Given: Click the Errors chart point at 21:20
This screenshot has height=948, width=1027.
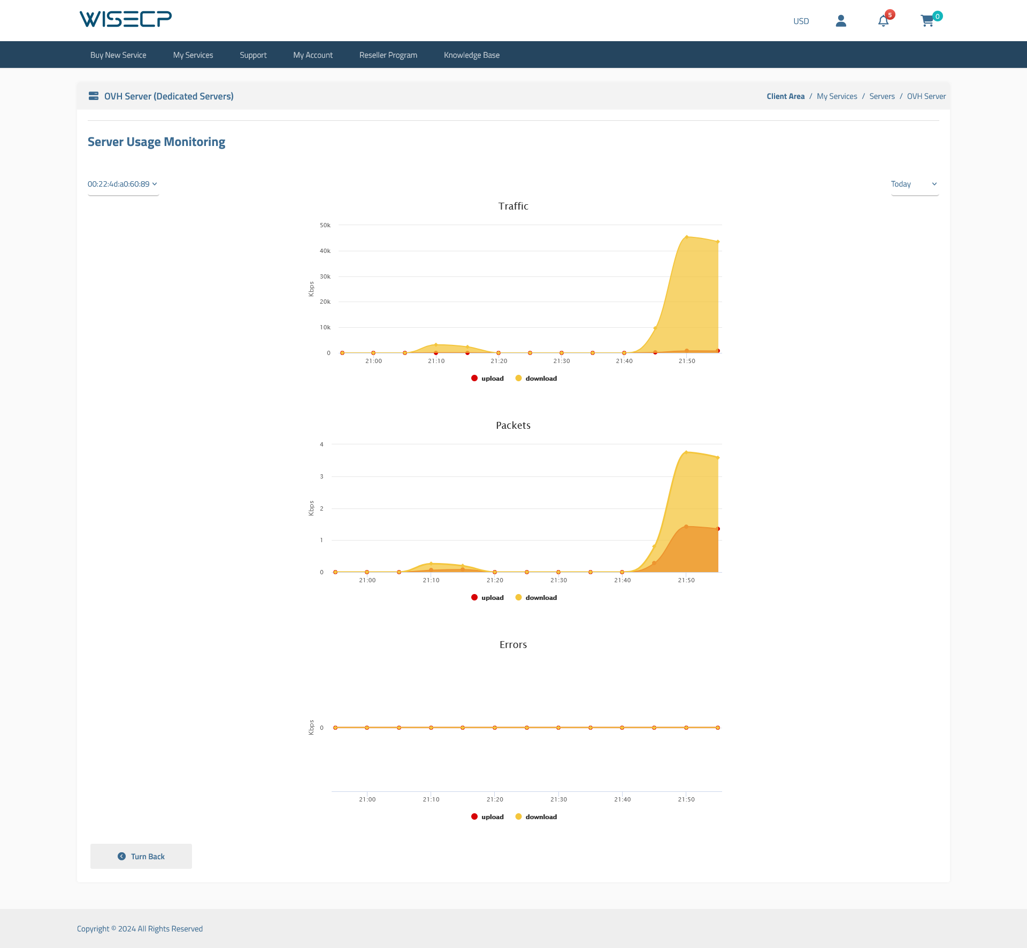Looking at the screenshot, I should 495,728.
